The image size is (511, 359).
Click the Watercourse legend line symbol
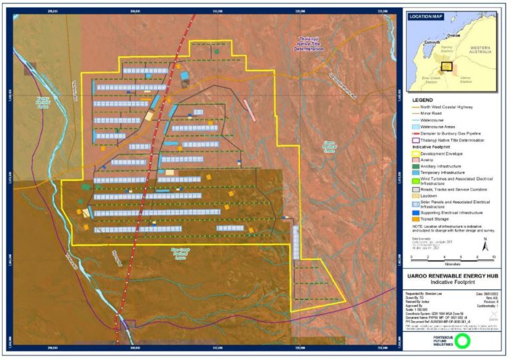[x=415, y=119]
